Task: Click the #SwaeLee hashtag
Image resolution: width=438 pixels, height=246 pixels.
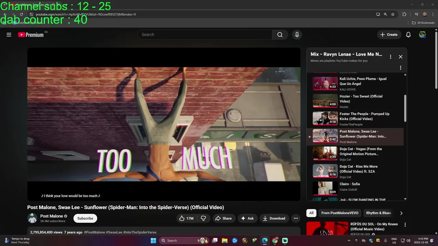Action: pos(114,232)
